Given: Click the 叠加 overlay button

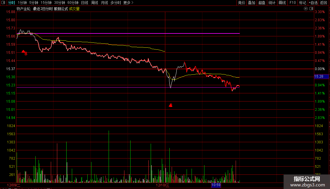Looking at the screenshot, I should pos(252,3).
